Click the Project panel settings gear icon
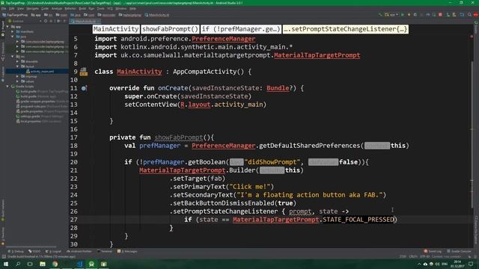This screenshot has width=479, height=269. pyautogui.click(x=58, y=21)
